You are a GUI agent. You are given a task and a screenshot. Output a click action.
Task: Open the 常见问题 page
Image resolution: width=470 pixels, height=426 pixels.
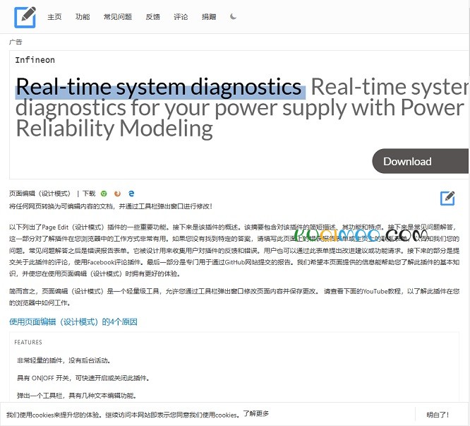[x=117, y=17]
